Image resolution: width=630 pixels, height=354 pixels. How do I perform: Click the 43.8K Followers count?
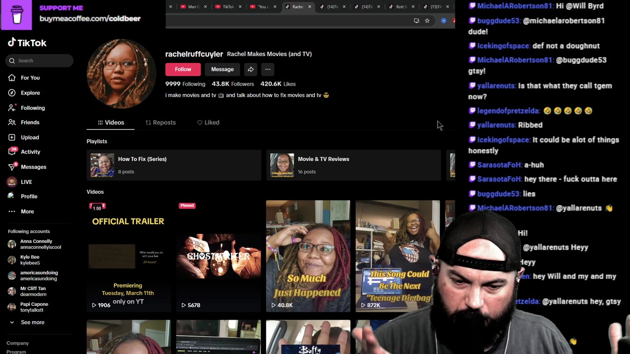pyautogui.click(x=233, y=84)
